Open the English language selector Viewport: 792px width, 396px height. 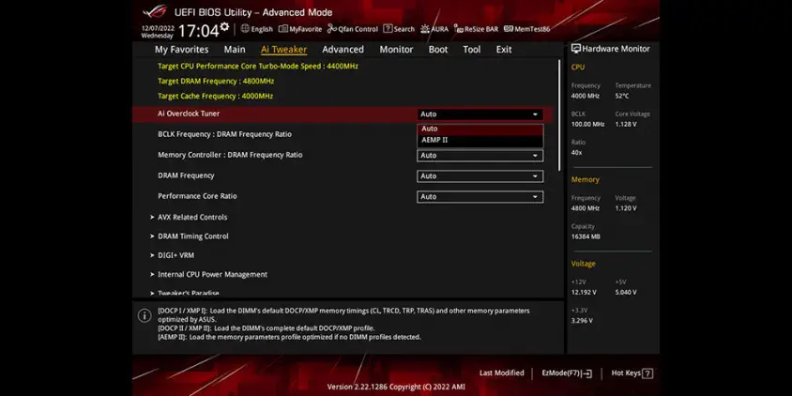click(256, 29)
